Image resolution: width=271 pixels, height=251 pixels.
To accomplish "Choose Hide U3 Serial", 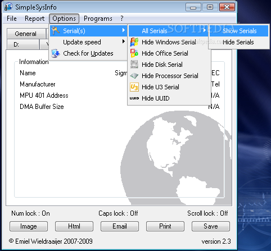I will pyautogui.click(x=169, y=87).
